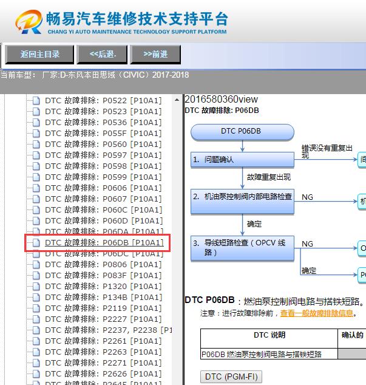Open DTC 故障排除: P055F entry
Image resolution: width=366 pixels, height=385 pixels.
pyautogui.click(x=103, y=134)
